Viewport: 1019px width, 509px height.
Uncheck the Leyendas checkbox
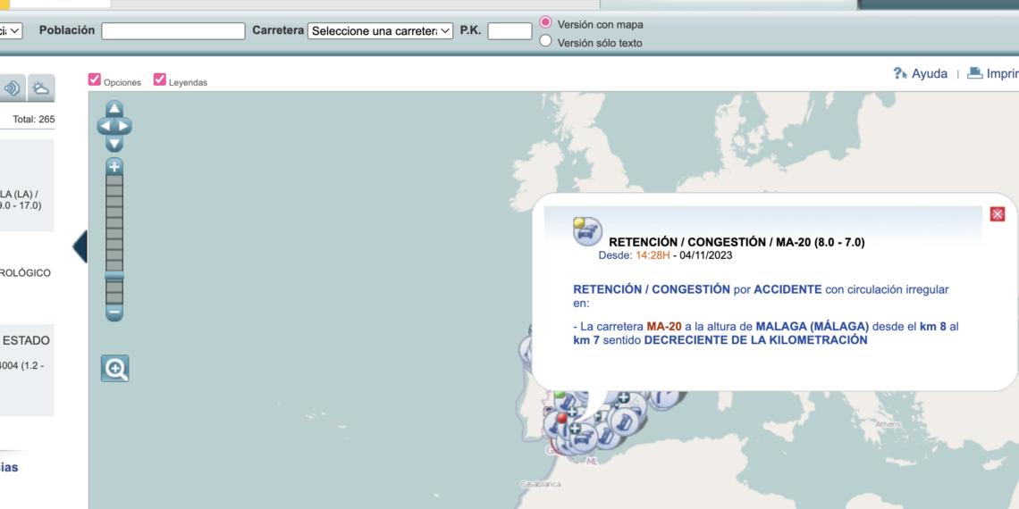160,79
